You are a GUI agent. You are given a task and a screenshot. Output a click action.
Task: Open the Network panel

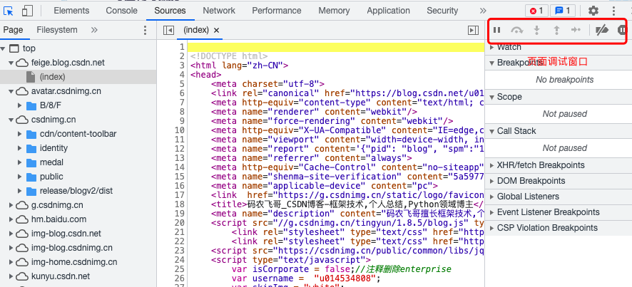pos(219,11)
